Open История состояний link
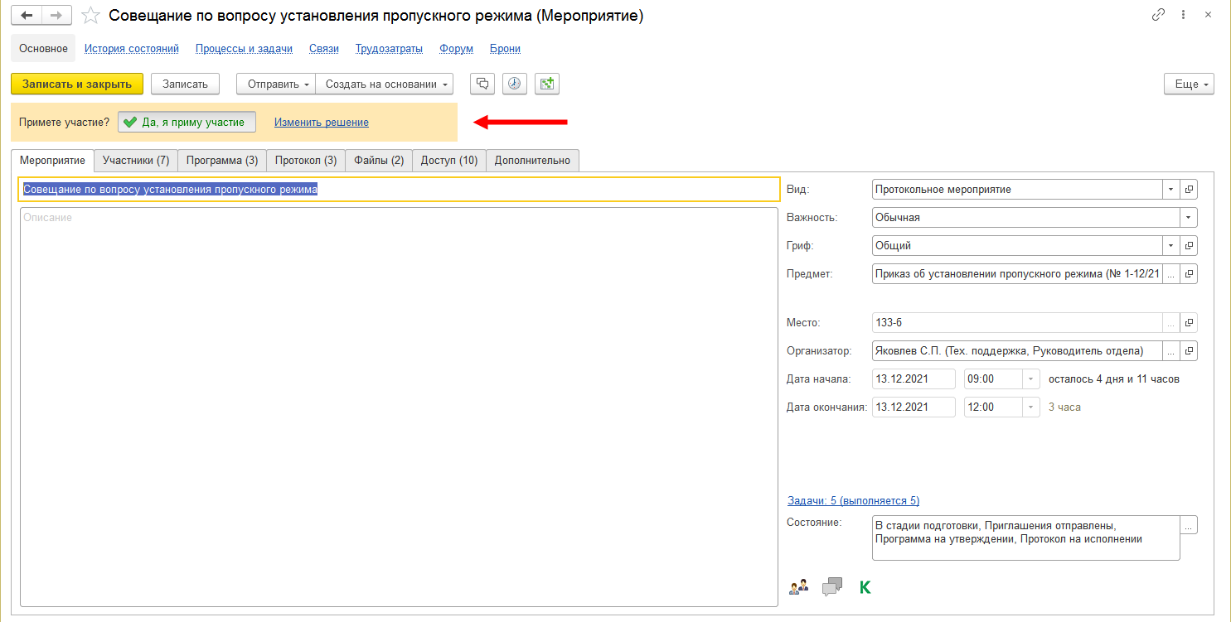This screenshot has width=1231, height=622. point(132,49)
